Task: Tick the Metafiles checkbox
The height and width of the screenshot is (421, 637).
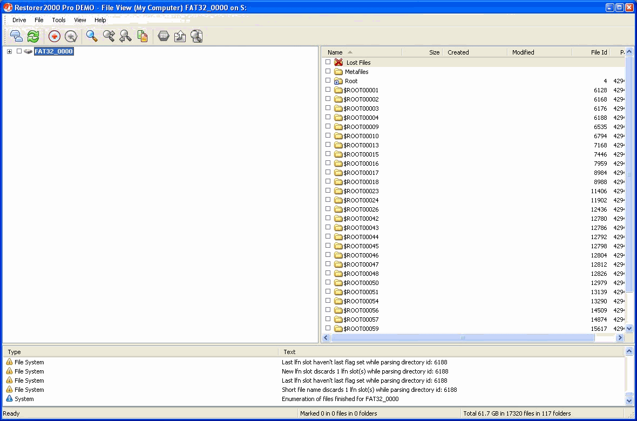Action: click(x=328, y=71)
